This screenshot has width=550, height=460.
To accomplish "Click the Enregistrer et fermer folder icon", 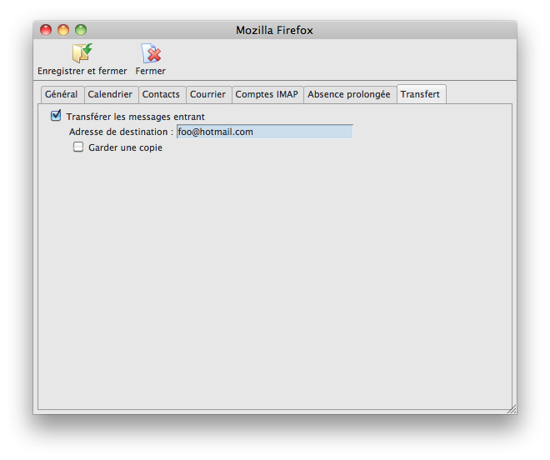I will coord(82,53).
